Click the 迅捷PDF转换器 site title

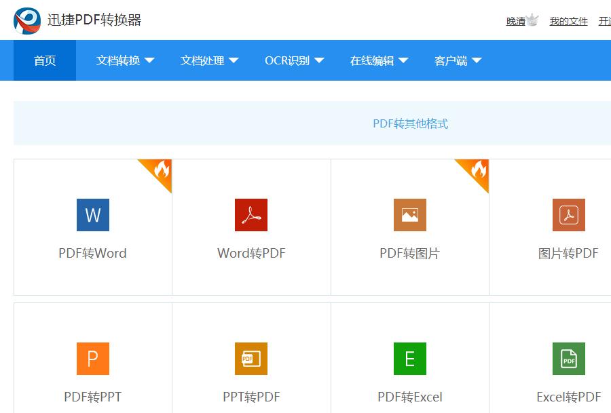tap(94, 20)
